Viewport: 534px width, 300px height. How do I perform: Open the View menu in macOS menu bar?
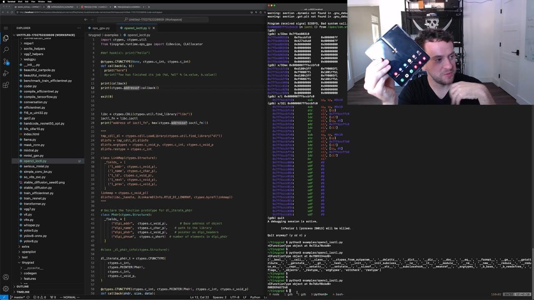pos(33,2)
